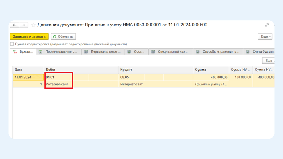283x159 pixels.
Task: Open the Первоначальные с... tab
Action: coord(59,52)
